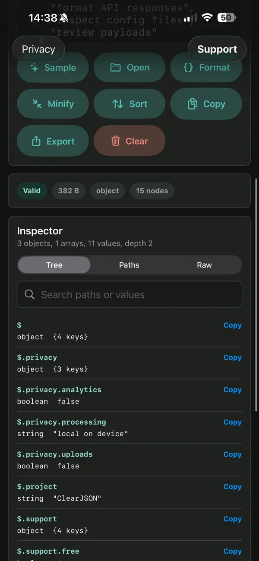
Task: Tap the cellular signal bars
Action: coord(190,18)
